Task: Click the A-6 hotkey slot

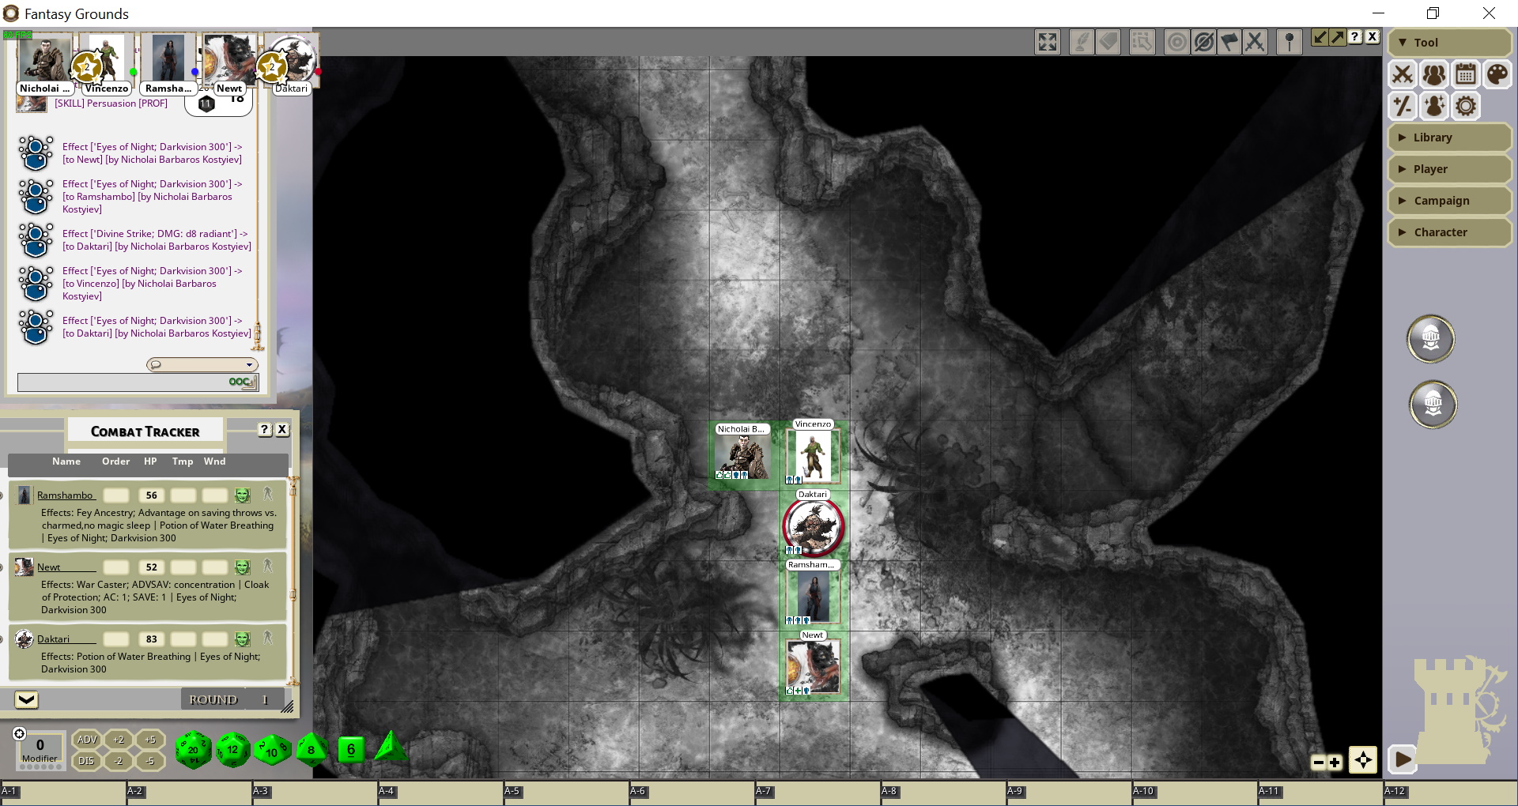Action: pyautogui.click(x=692, y=793)
